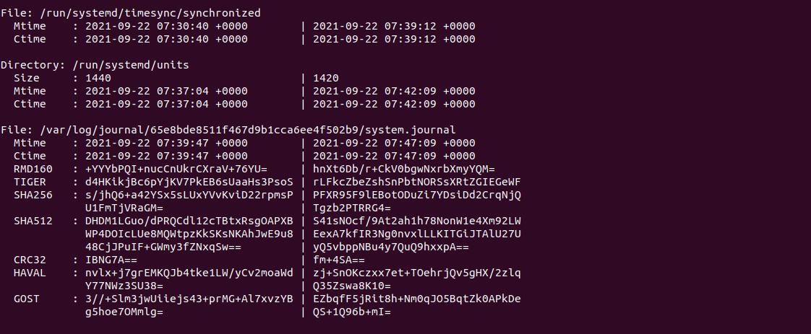Click the RMD160 label
This screenshot has height=334, width=811.
pyautogui.click(x=33, y=169)
